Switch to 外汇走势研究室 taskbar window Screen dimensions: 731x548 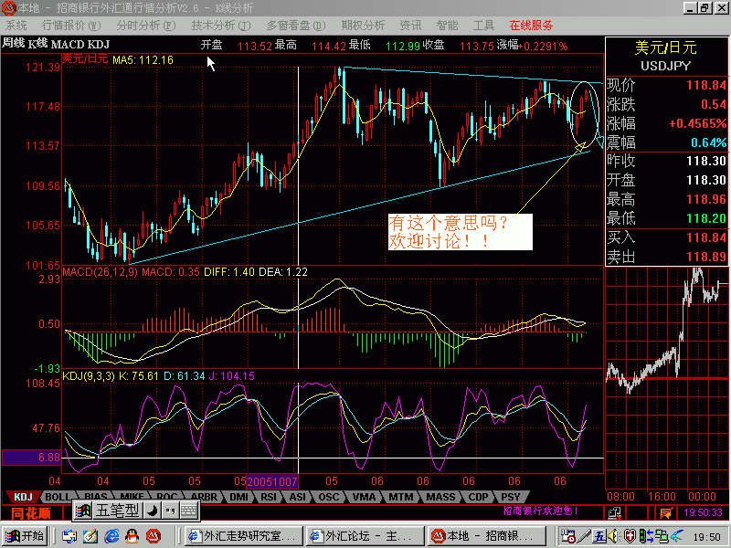pyautogui.click(x=243, y=536)
